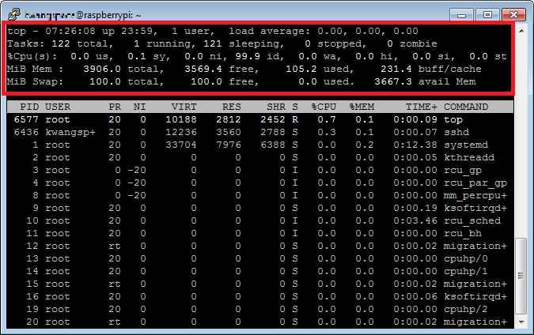
Task: Click the load average text
Action: click(x=324, y=31)
